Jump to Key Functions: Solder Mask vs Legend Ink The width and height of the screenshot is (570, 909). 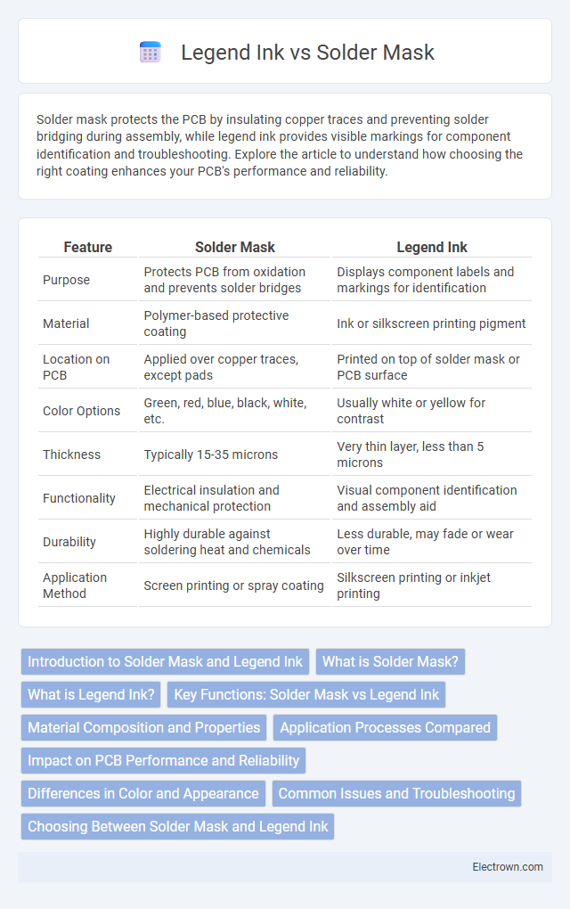tap(306, 694)
